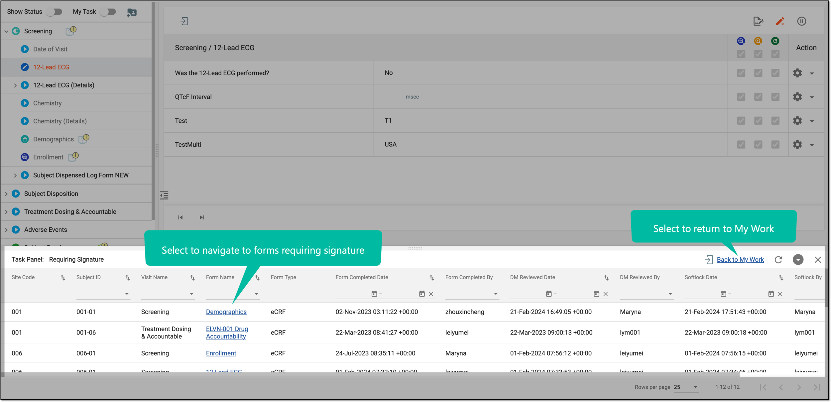Select Chemistry form in tree
This screenshot has width=831, height=402.
(48, 103)
